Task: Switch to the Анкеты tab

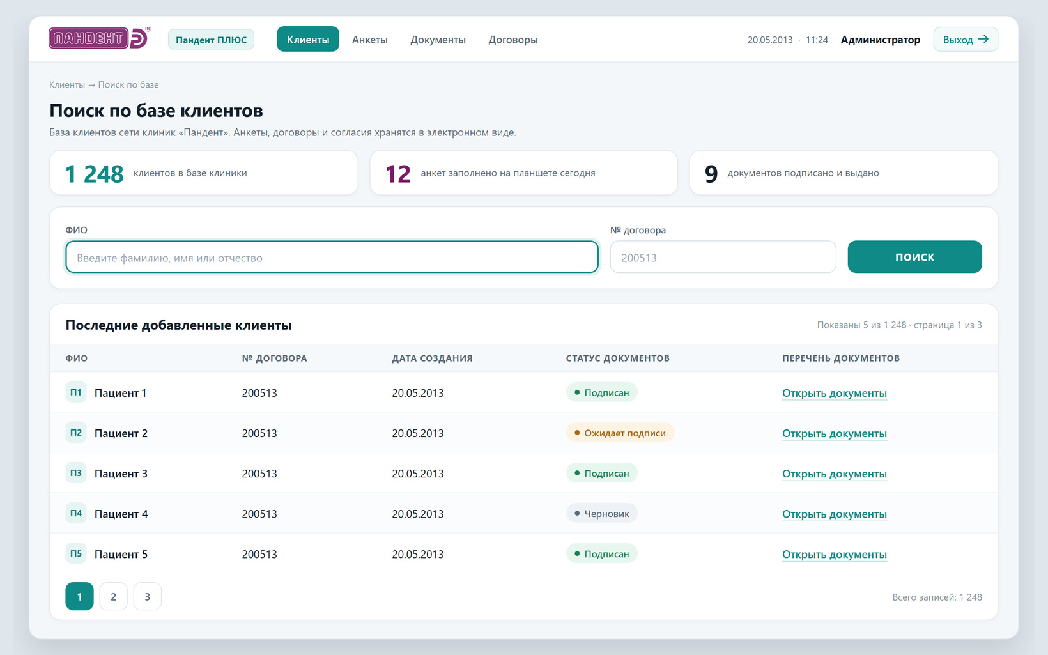Action: coord(370,39)
